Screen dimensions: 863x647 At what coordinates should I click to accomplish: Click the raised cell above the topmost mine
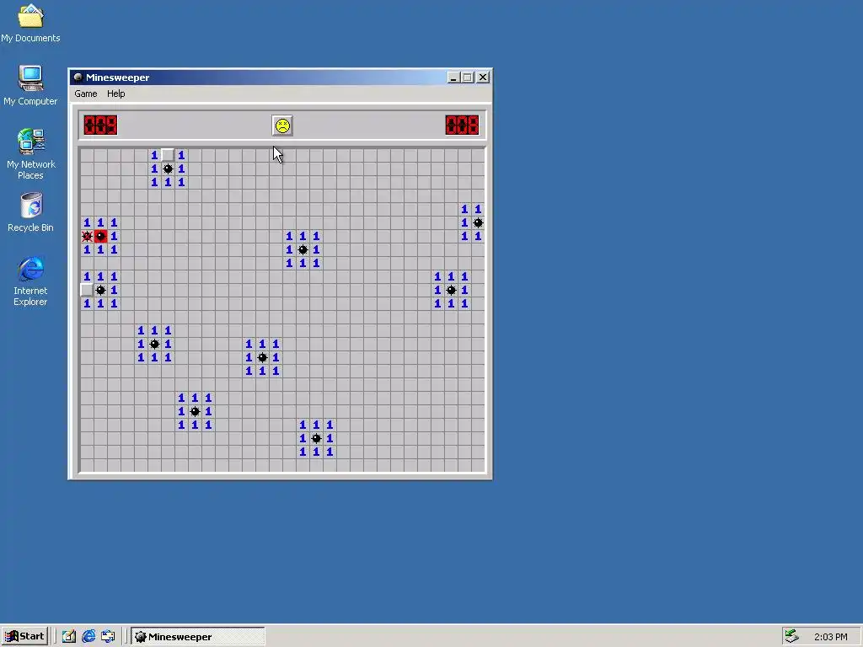click(168, 155)
